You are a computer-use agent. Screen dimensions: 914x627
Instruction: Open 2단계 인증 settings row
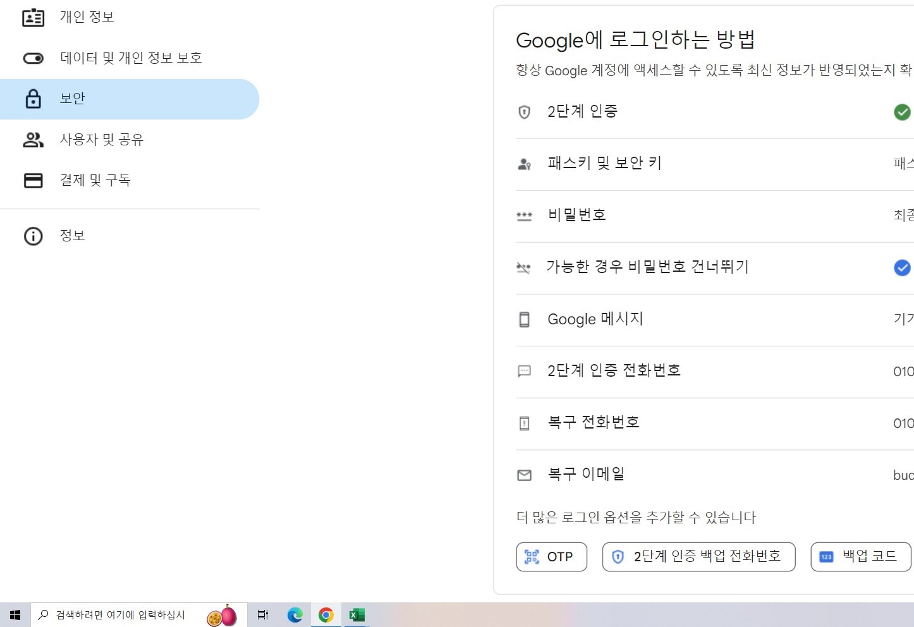715,113
